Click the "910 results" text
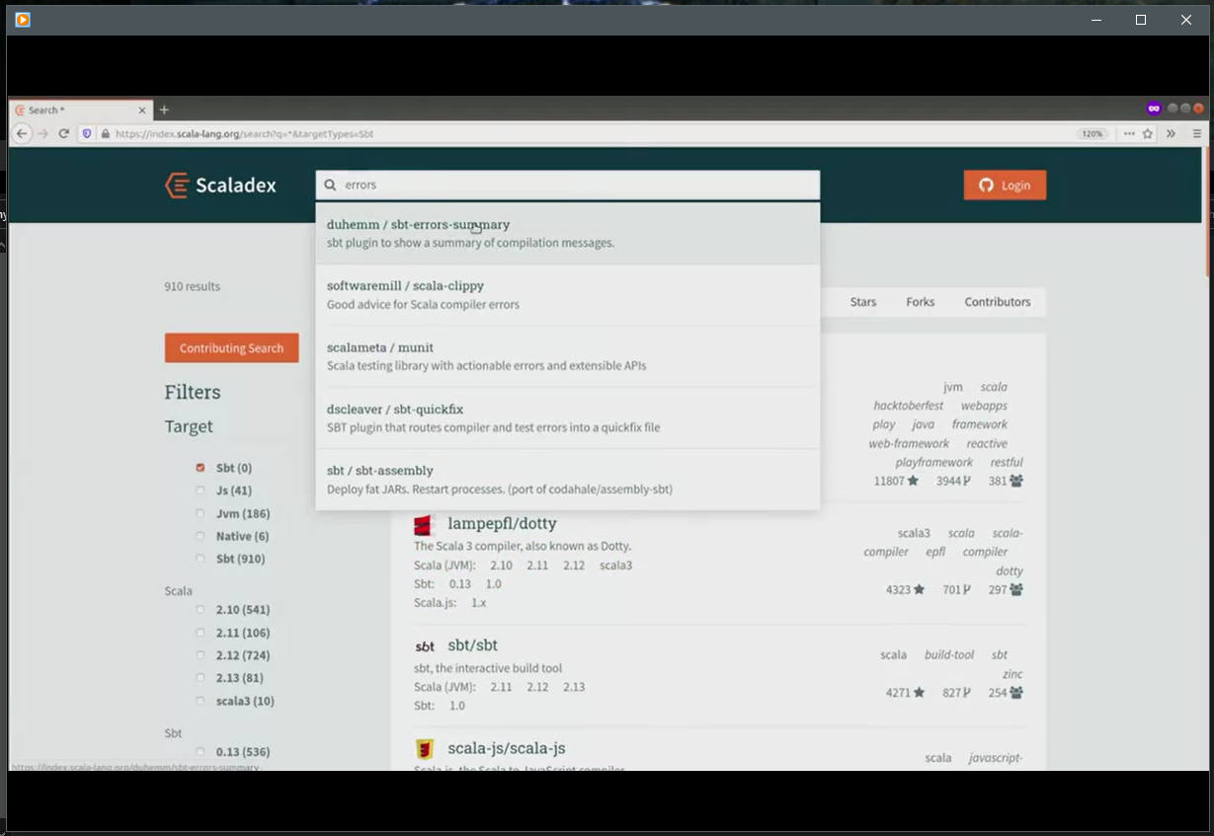This screenshot has width=1214, height=836. pyautogui.click(x=192, y=286)
